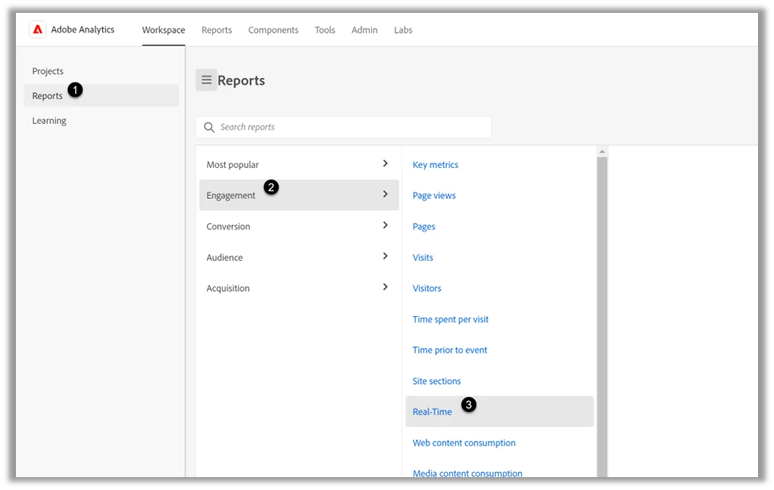Open the Tools menu
The height and width of the screenshot is (490, 774).
[x=325, y=30]
